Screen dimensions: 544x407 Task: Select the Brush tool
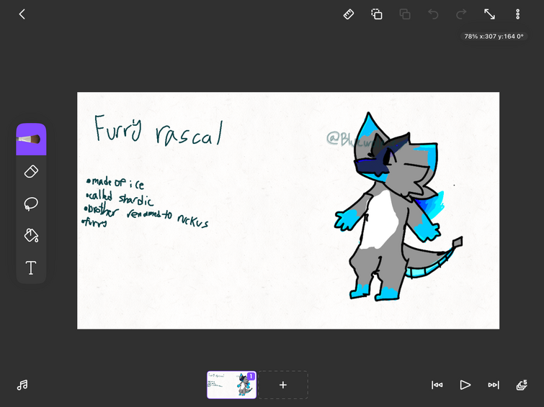pos(31,140)
